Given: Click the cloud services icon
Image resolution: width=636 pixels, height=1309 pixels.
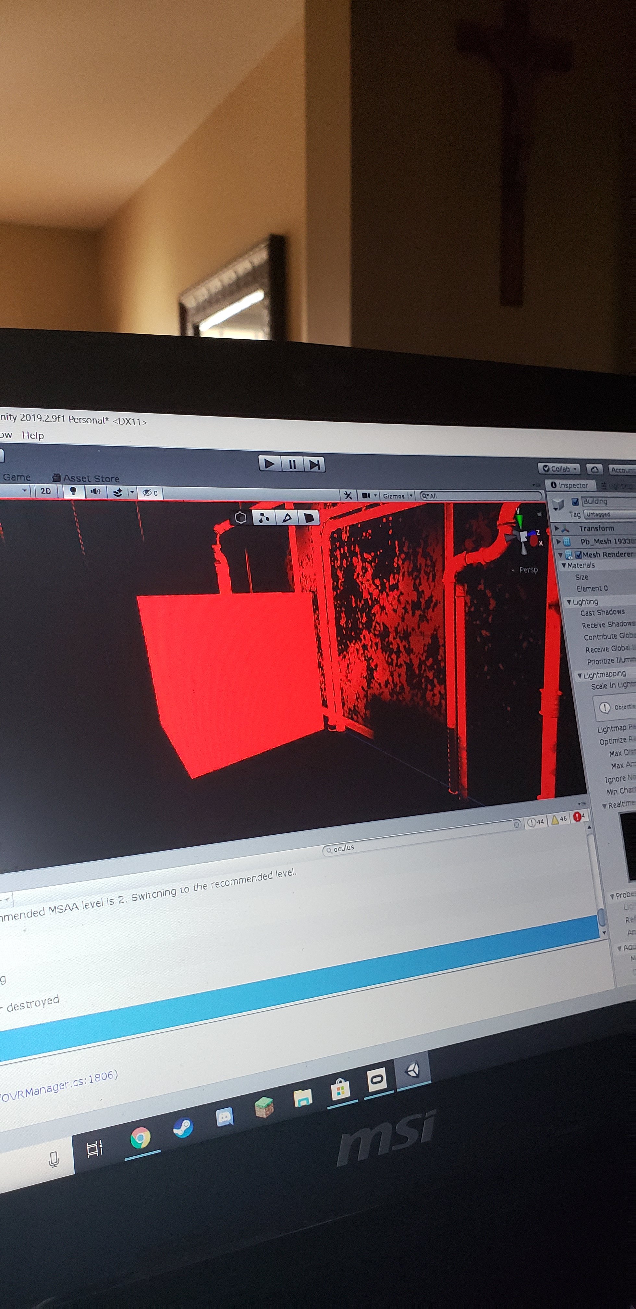Looking at the screenshot, I should point(594,469).
